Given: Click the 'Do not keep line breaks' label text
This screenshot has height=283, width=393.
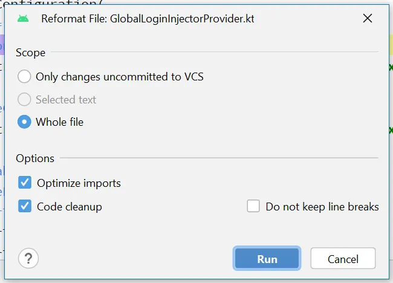Looking at the screenshot, I should click(x=322, y=206).
